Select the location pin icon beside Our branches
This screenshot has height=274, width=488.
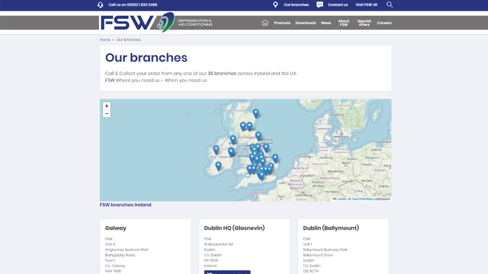275,4
